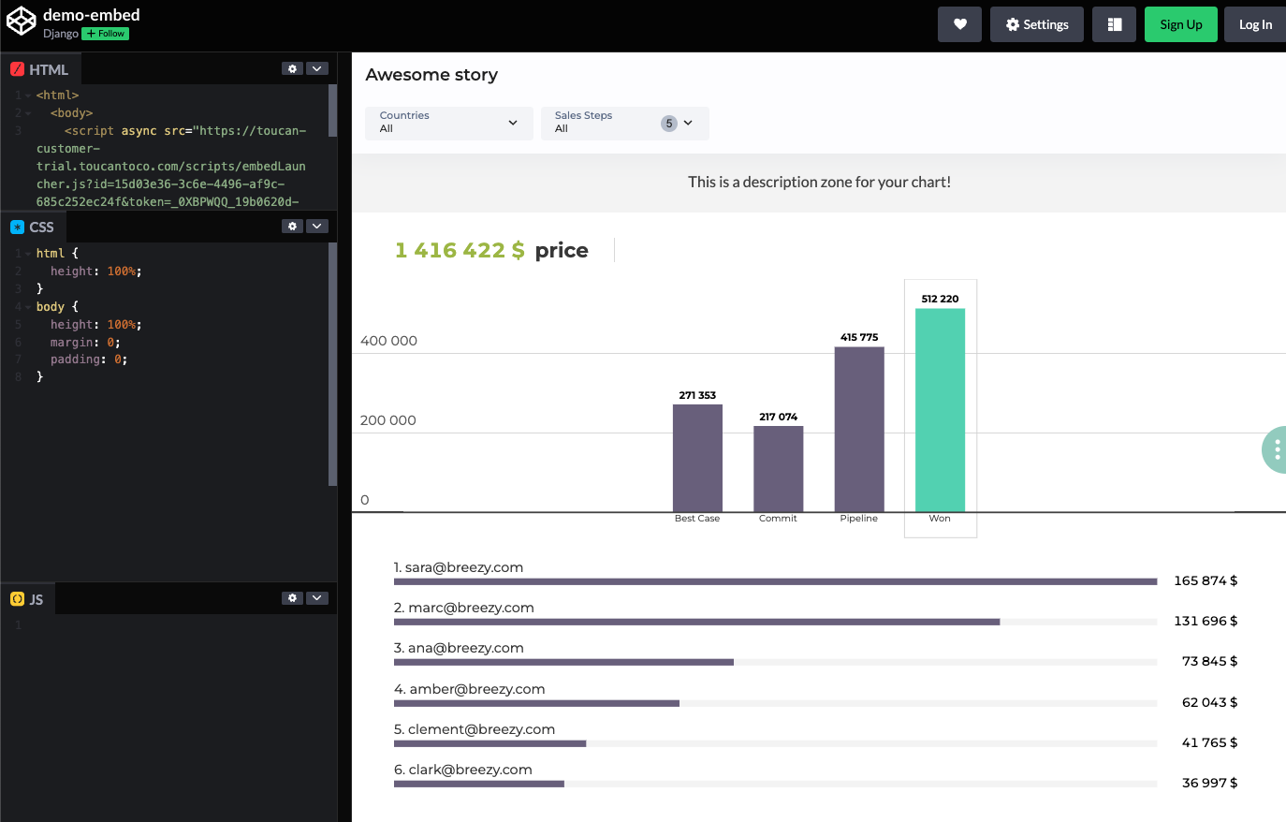Image resolution: width=1286 pixels, height=822 pixels.
Task: Follow the Django author
Action: click(x=106, y=34)
